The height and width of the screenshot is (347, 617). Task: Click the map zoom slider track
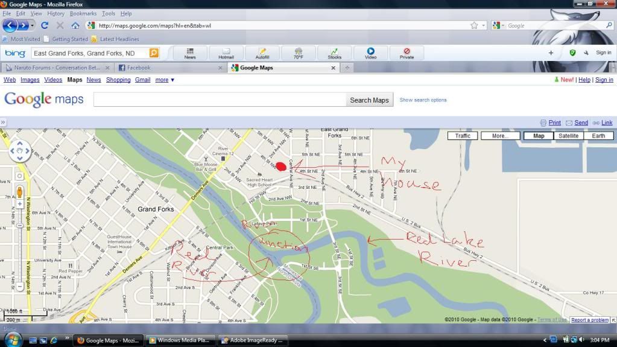[20, 241]
